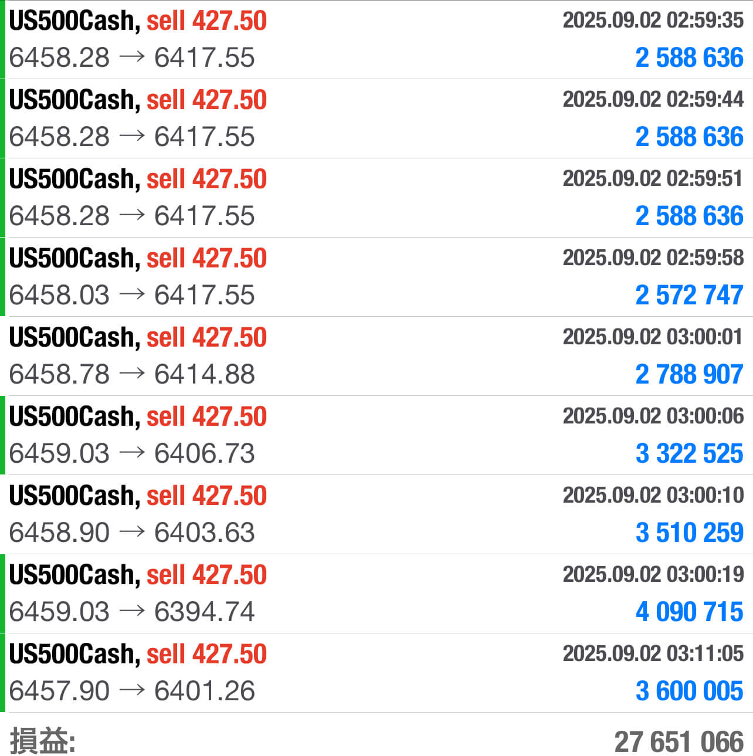Click price range 6458.90 → 6403.63

[132, 533]
